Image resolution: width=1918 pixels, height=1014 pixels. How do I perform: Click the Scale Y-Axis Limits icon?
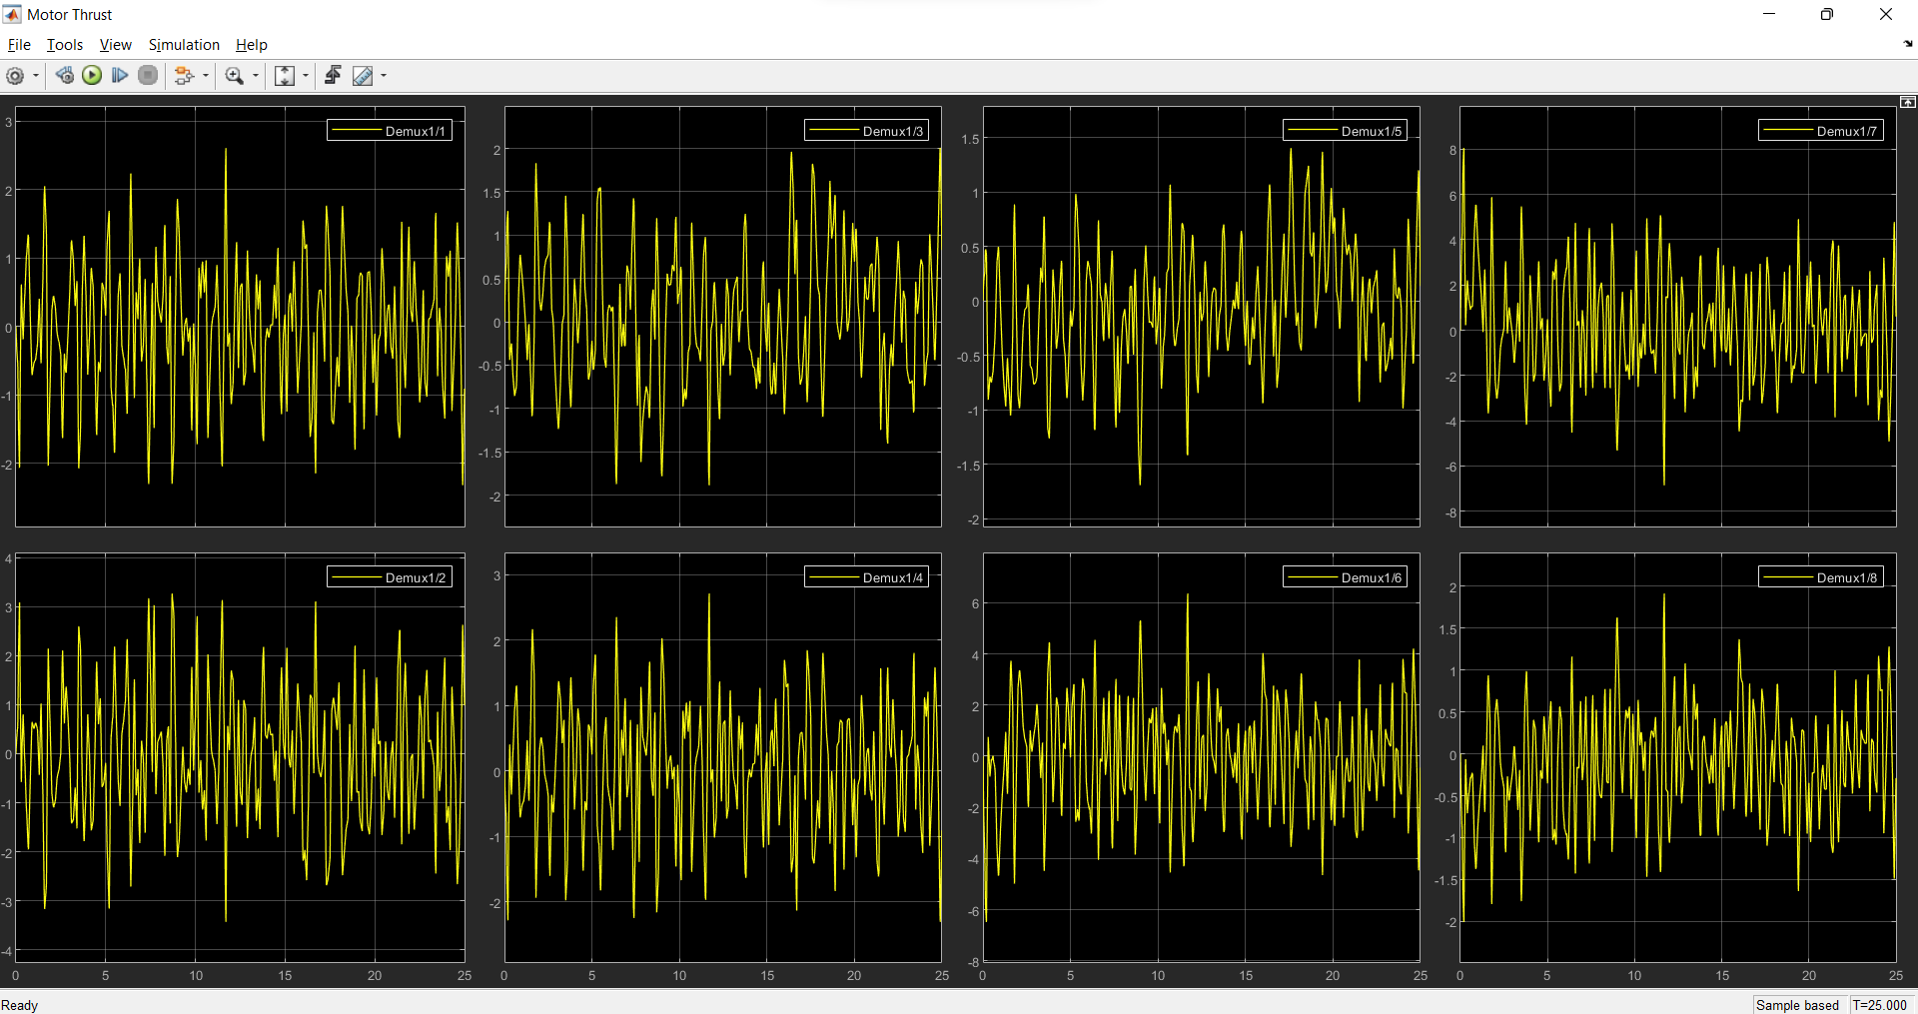(x=285, y=76)
